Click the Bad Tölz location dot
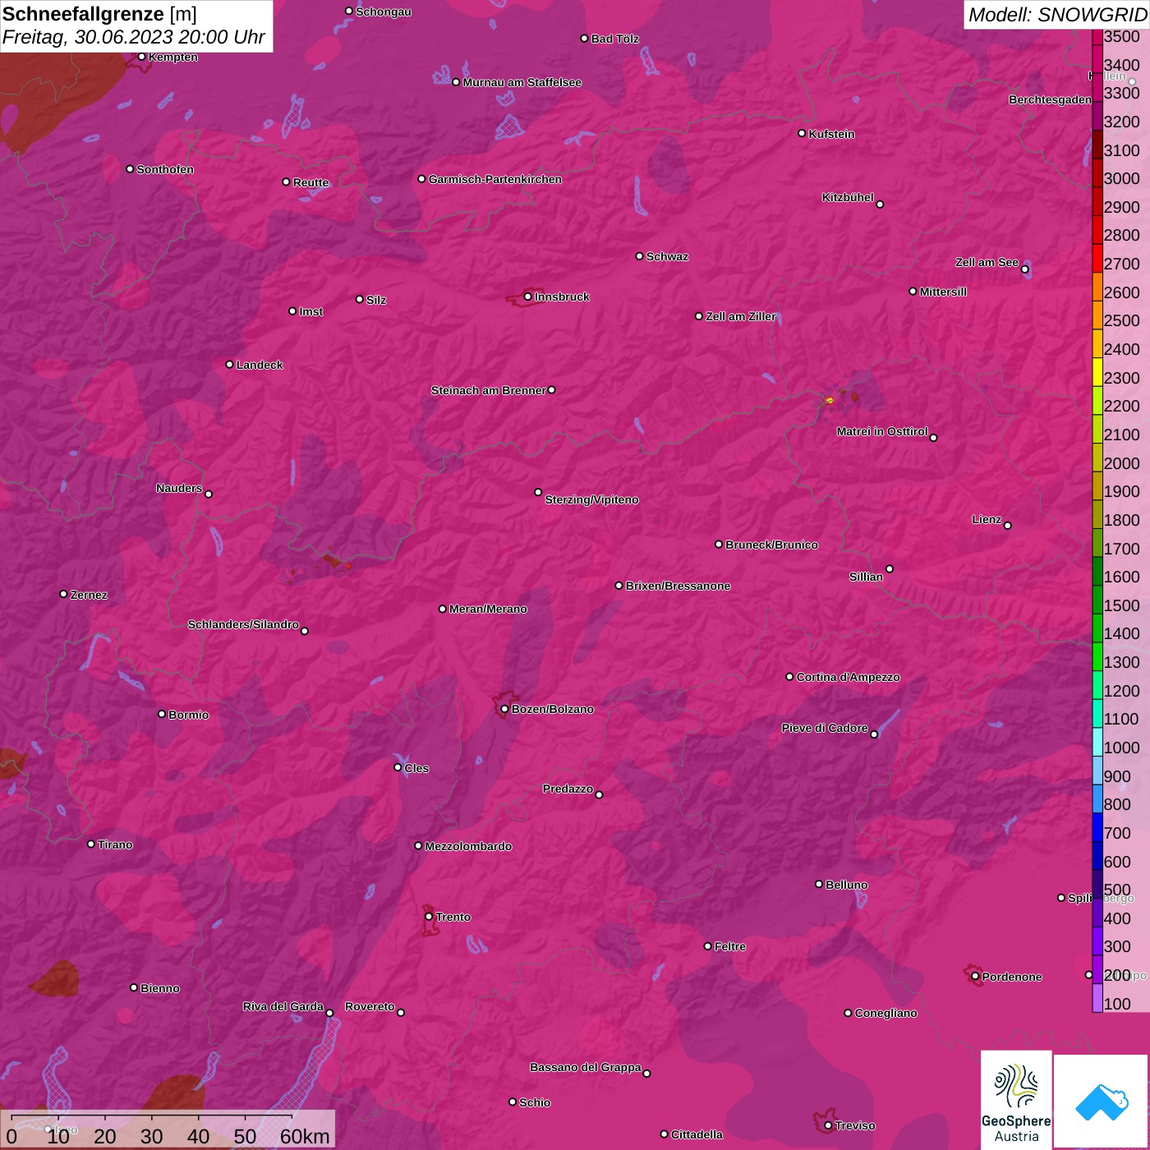The image size is (1150, 1150). pos(585,39)
